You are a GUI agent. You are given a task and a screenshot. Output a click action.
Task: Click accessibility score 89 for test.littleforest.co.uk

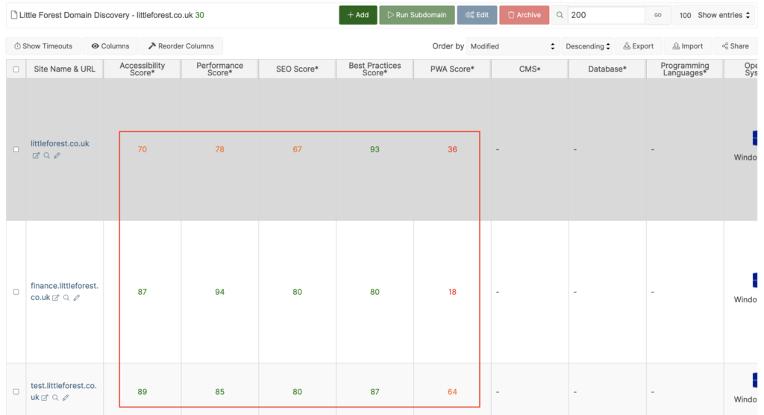pyautogui.click(x=143, y=392)
